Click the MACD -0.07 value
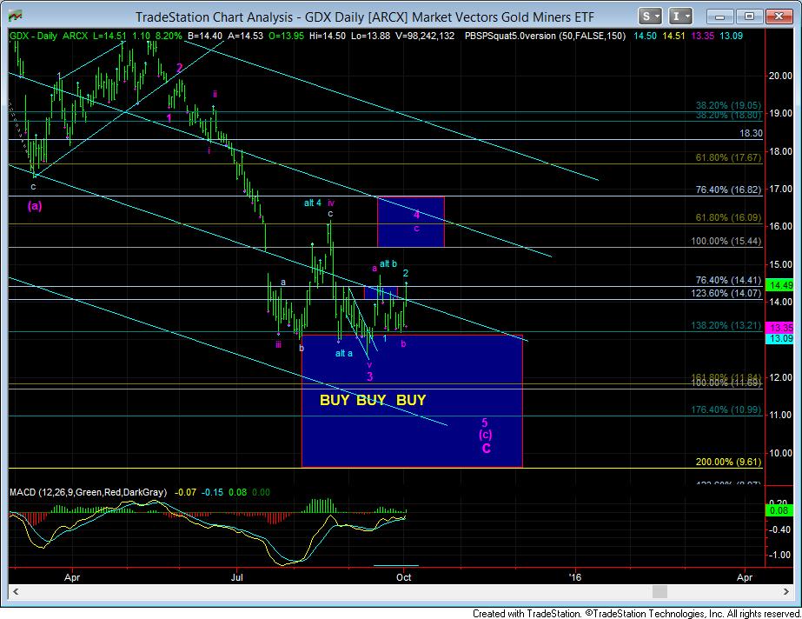Screen dimensions: 802x619 pyautogui.click(x=186, y=492)
